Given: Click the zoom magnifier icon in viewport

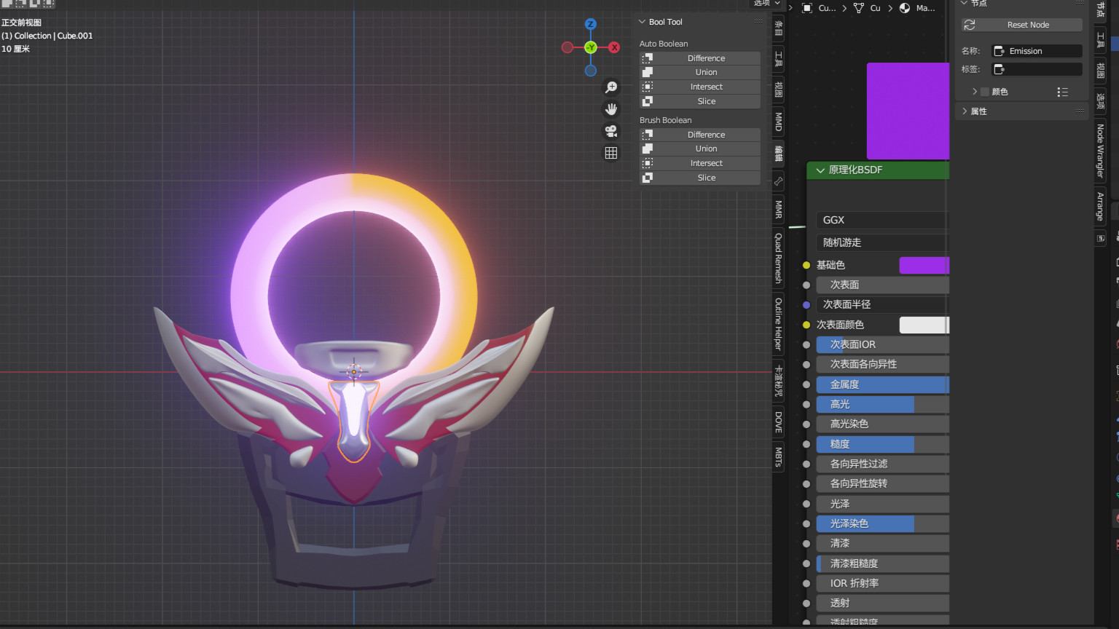Looking at the screenshot, I should point(611,87).
